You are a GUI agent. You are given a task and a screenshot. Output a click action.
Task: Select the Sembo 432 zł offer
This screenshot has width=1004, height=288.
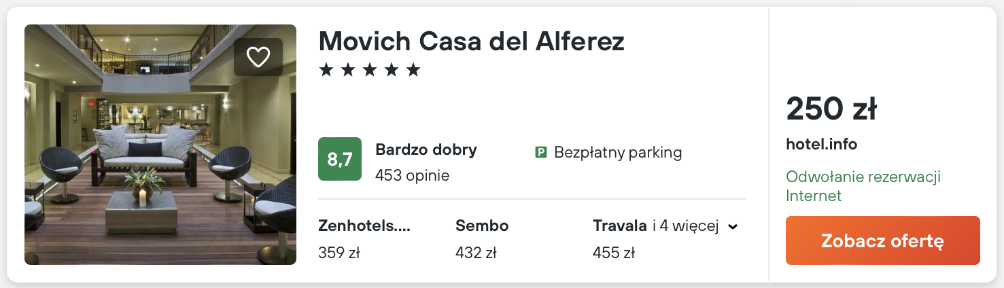point(482,239)
